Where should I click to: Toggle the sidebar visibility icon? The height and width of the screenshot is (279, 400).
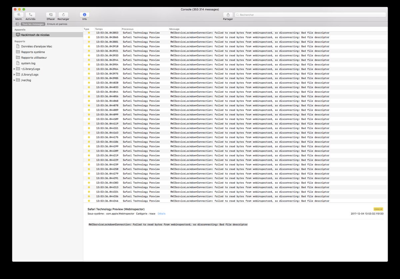tap(17, 24)
